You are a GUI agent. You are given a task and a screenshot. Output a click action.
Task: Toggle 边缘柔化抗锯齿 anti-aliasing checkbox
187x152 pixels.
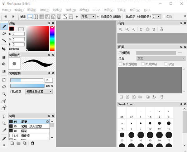(x=99, y=17)
